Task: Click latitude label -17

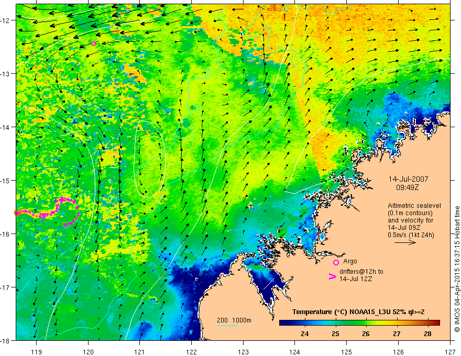Action: pyautogui.click(x=5, y=287)
